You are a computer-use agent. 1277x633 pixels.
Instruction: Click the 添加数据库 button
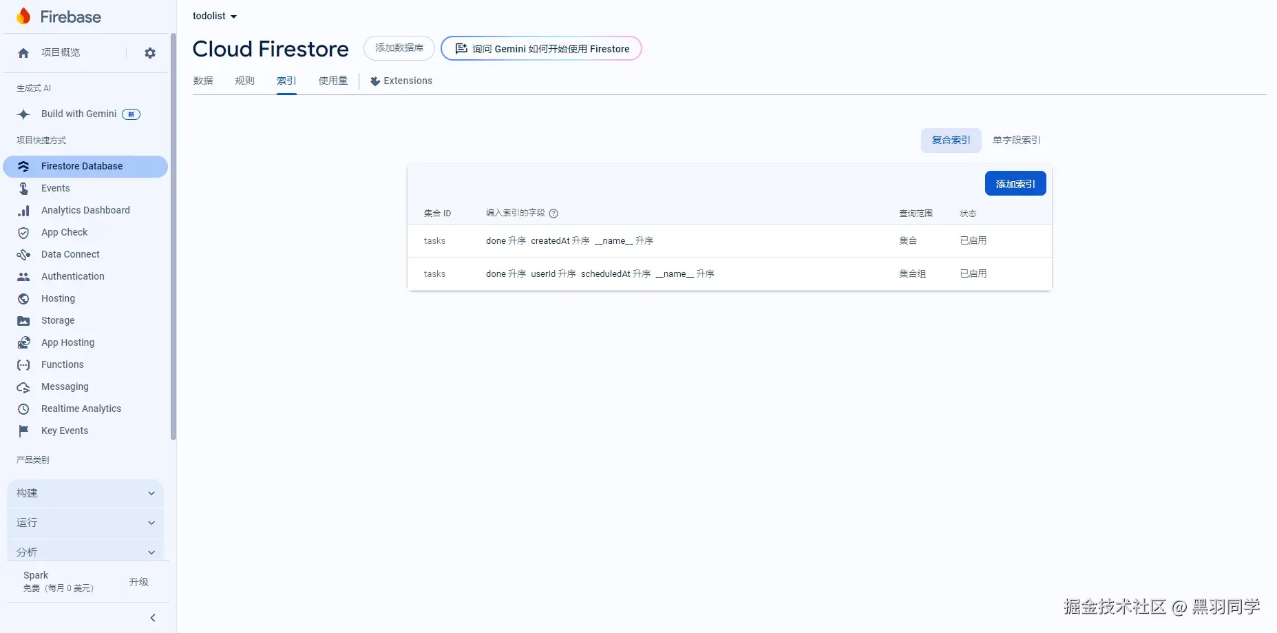tap(399, 48)
